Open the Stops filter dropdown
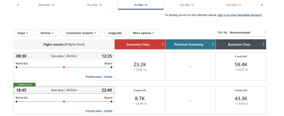284x116 pixels. [23, 33]
